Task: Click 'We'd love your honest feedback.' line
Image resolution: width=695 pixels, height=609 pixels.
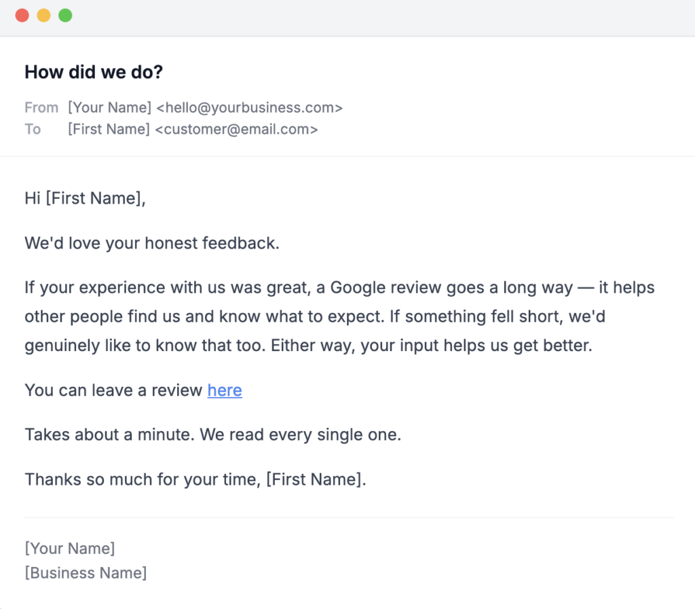Action: (152, 243)
